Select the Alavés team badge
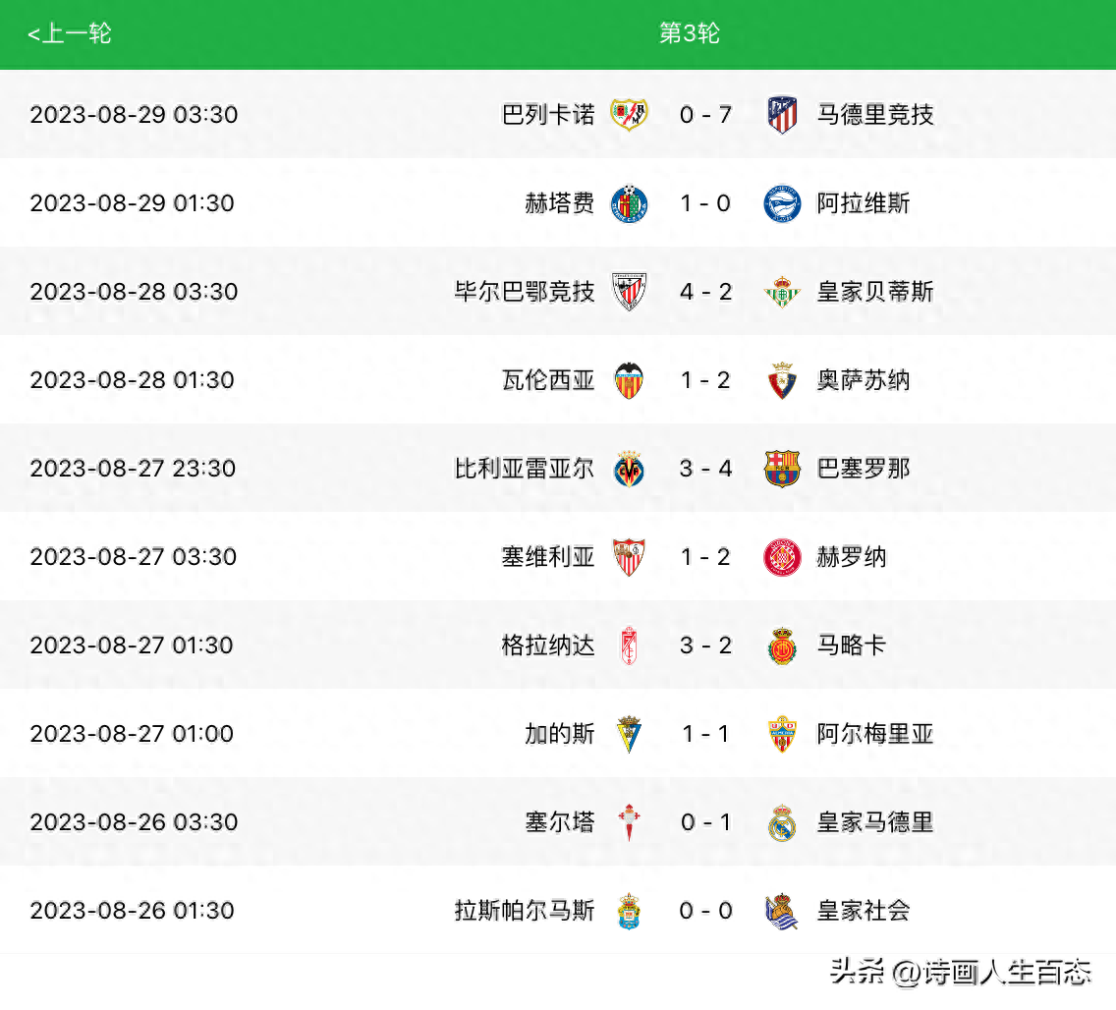The width and height of the screenshot is (1116, 1010). 782,203
